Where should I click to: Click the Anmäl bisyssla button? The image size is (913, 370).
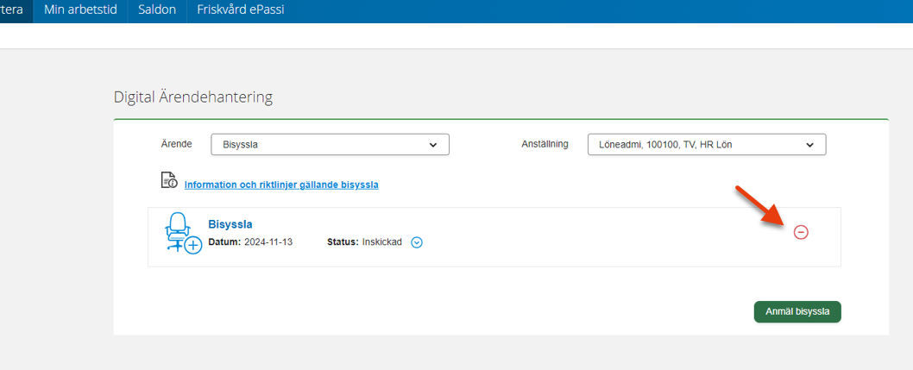(x=797, y=311)
